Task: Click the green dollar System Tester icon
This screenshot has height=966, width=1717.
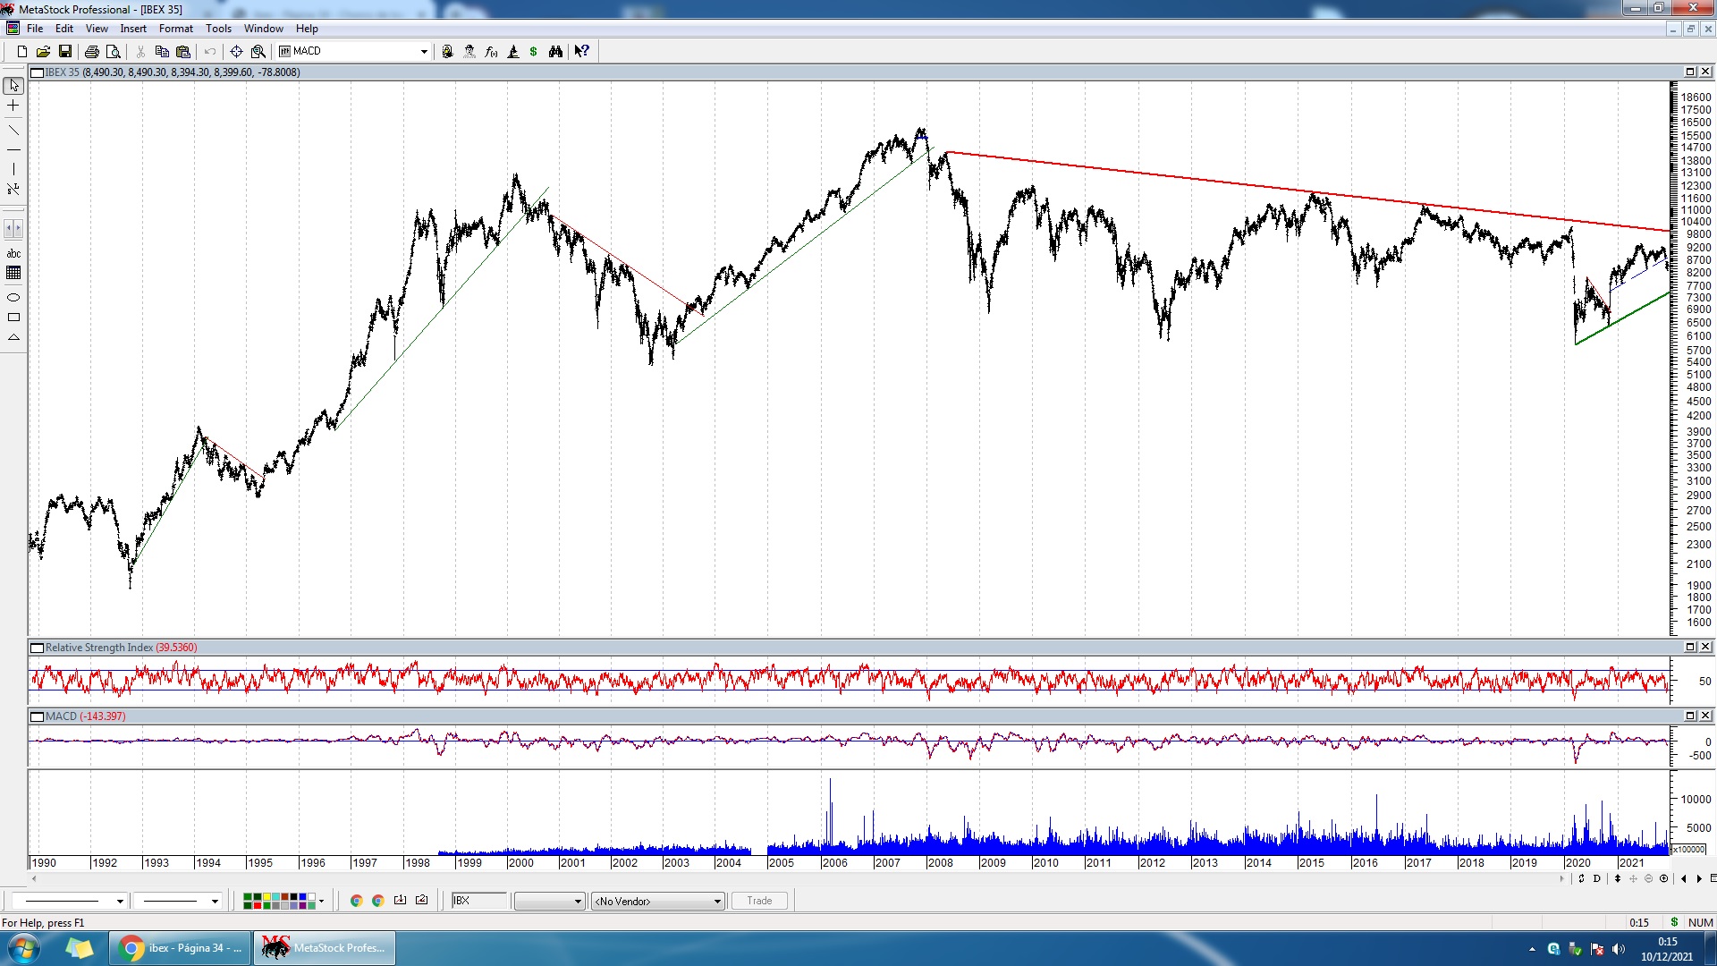Action: [x=534, y=51]
